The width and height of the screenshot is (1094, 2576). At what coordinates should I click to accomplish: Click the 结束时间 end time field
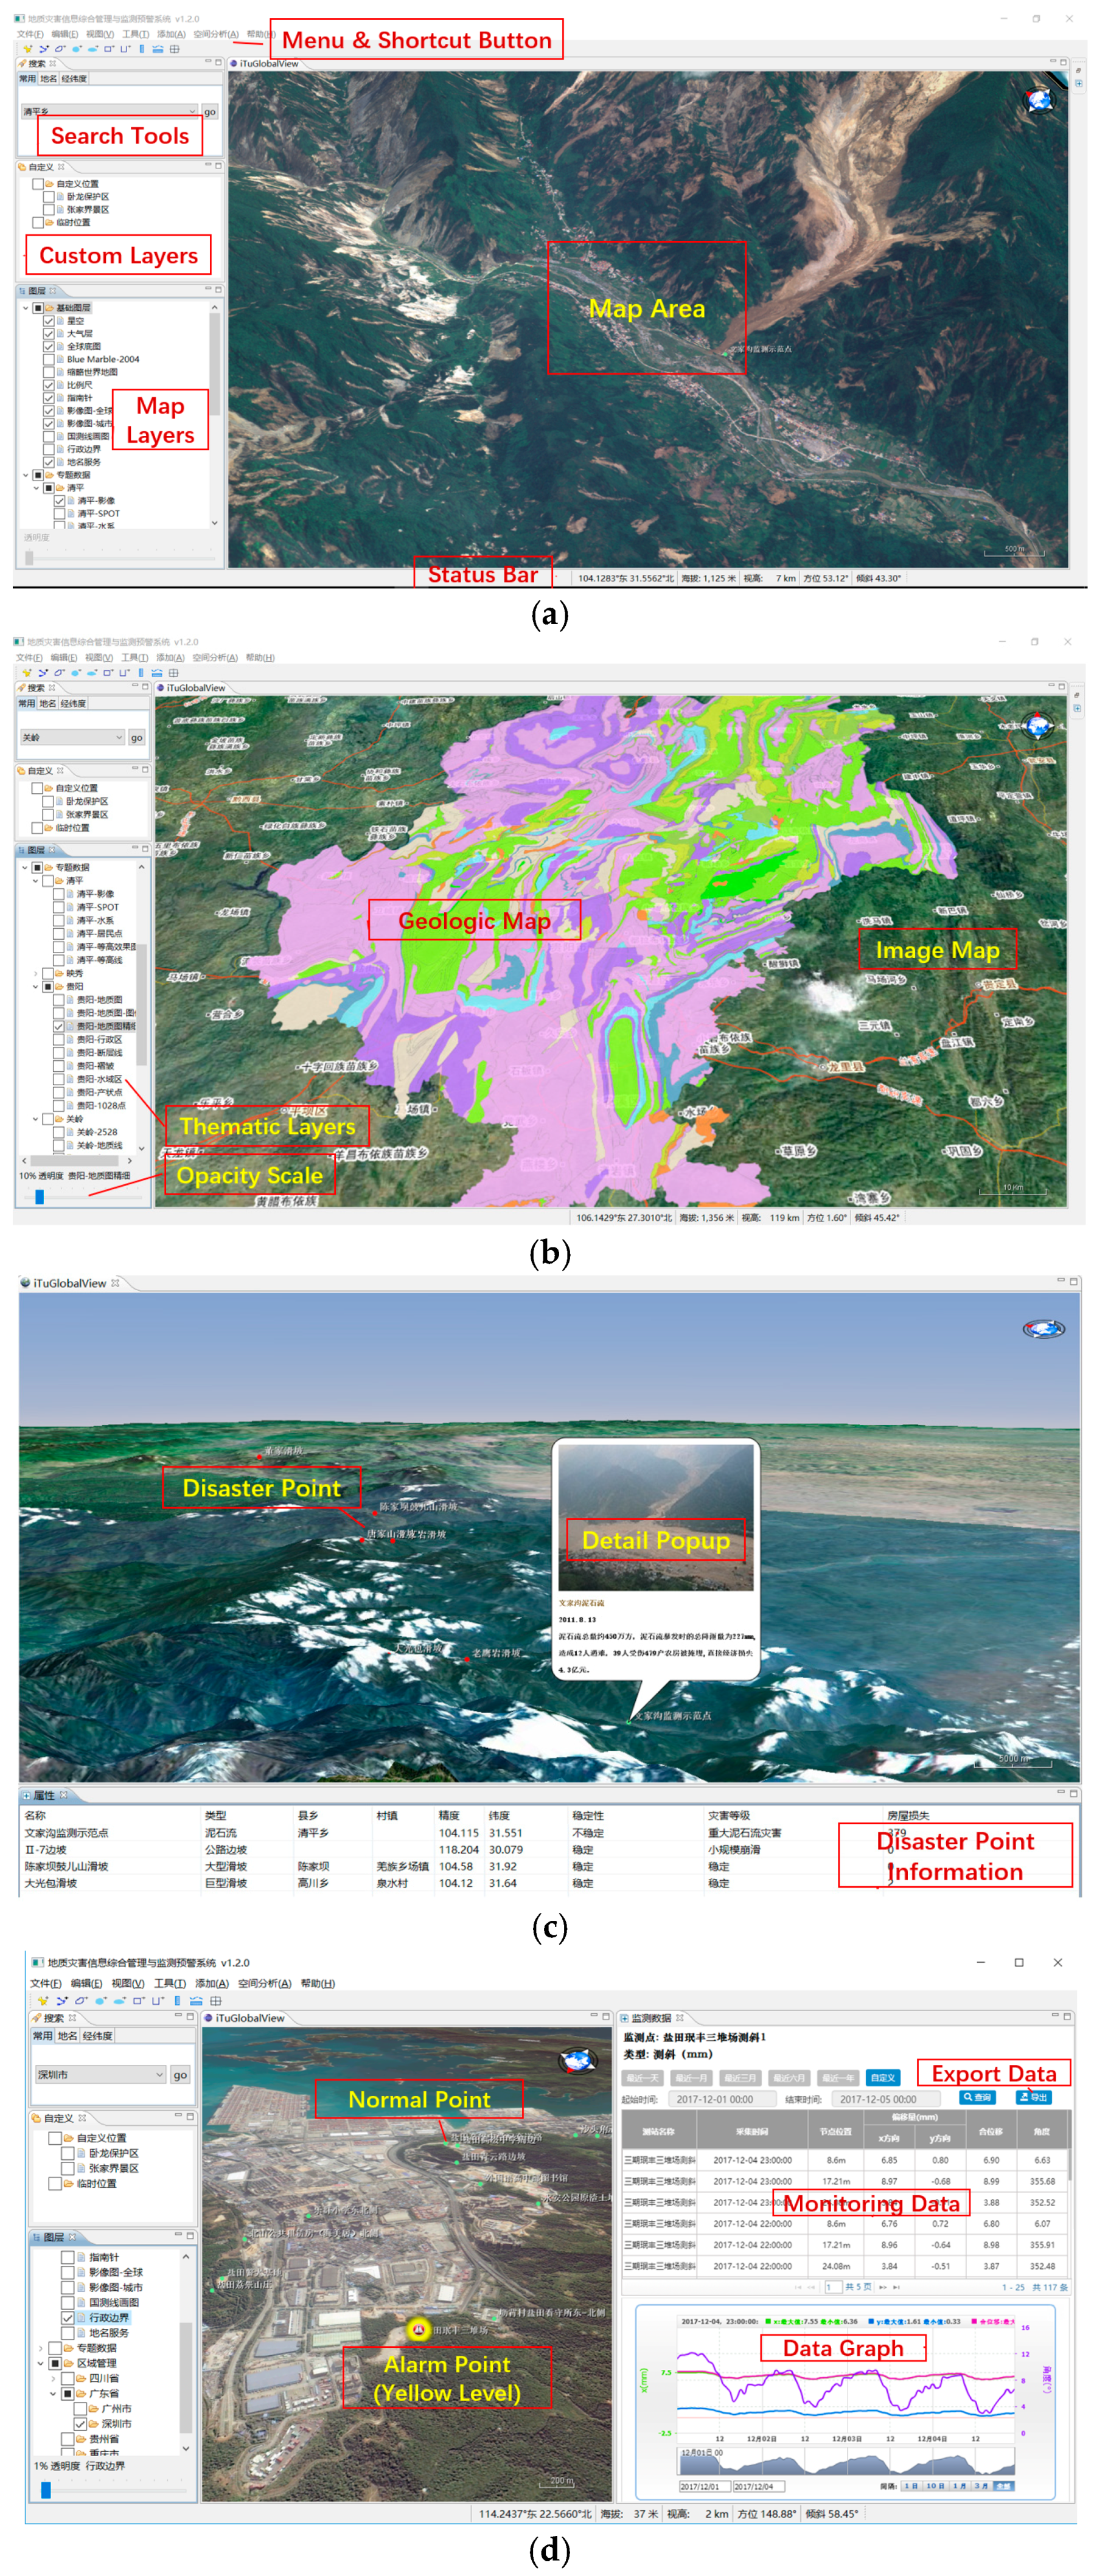pyautogui.click(x=888, y=2099)
